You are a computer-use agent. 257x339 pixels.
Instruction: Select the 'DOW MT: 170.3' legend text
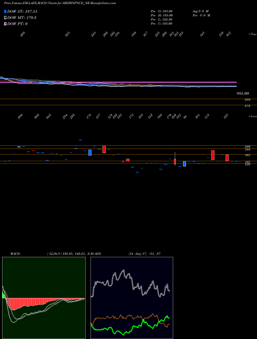click(x=22, y=18)
